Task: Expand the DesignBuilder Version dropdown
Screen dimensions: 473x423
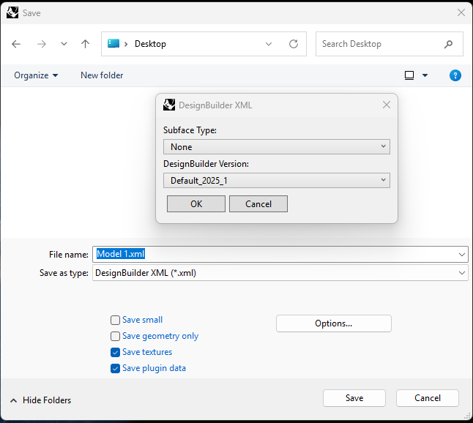Action: [276, 180]
